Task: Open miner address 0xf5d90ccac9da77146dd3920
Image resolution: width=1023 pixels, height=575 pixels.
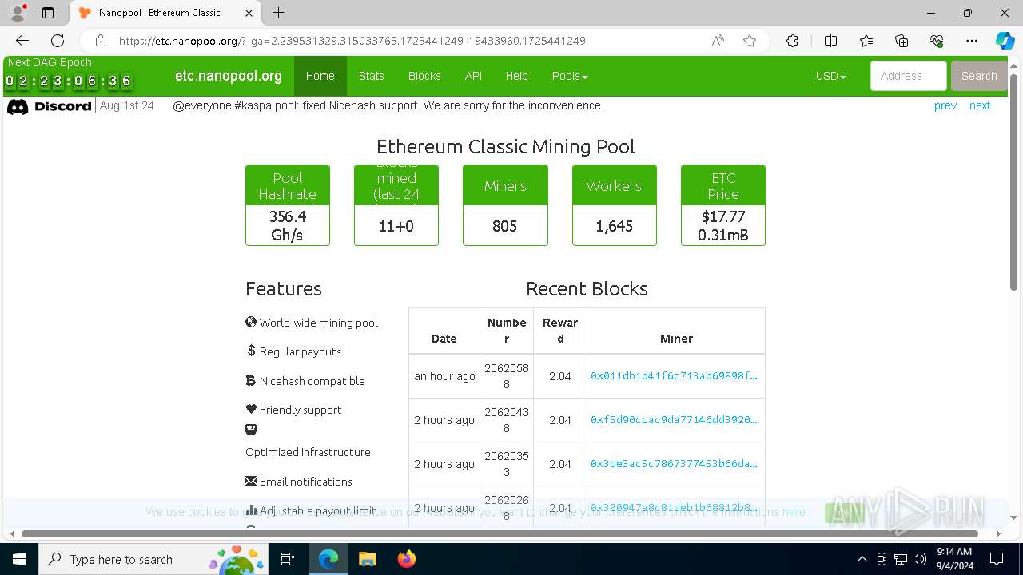Action: pyautogui.click(x=674, y=419)
